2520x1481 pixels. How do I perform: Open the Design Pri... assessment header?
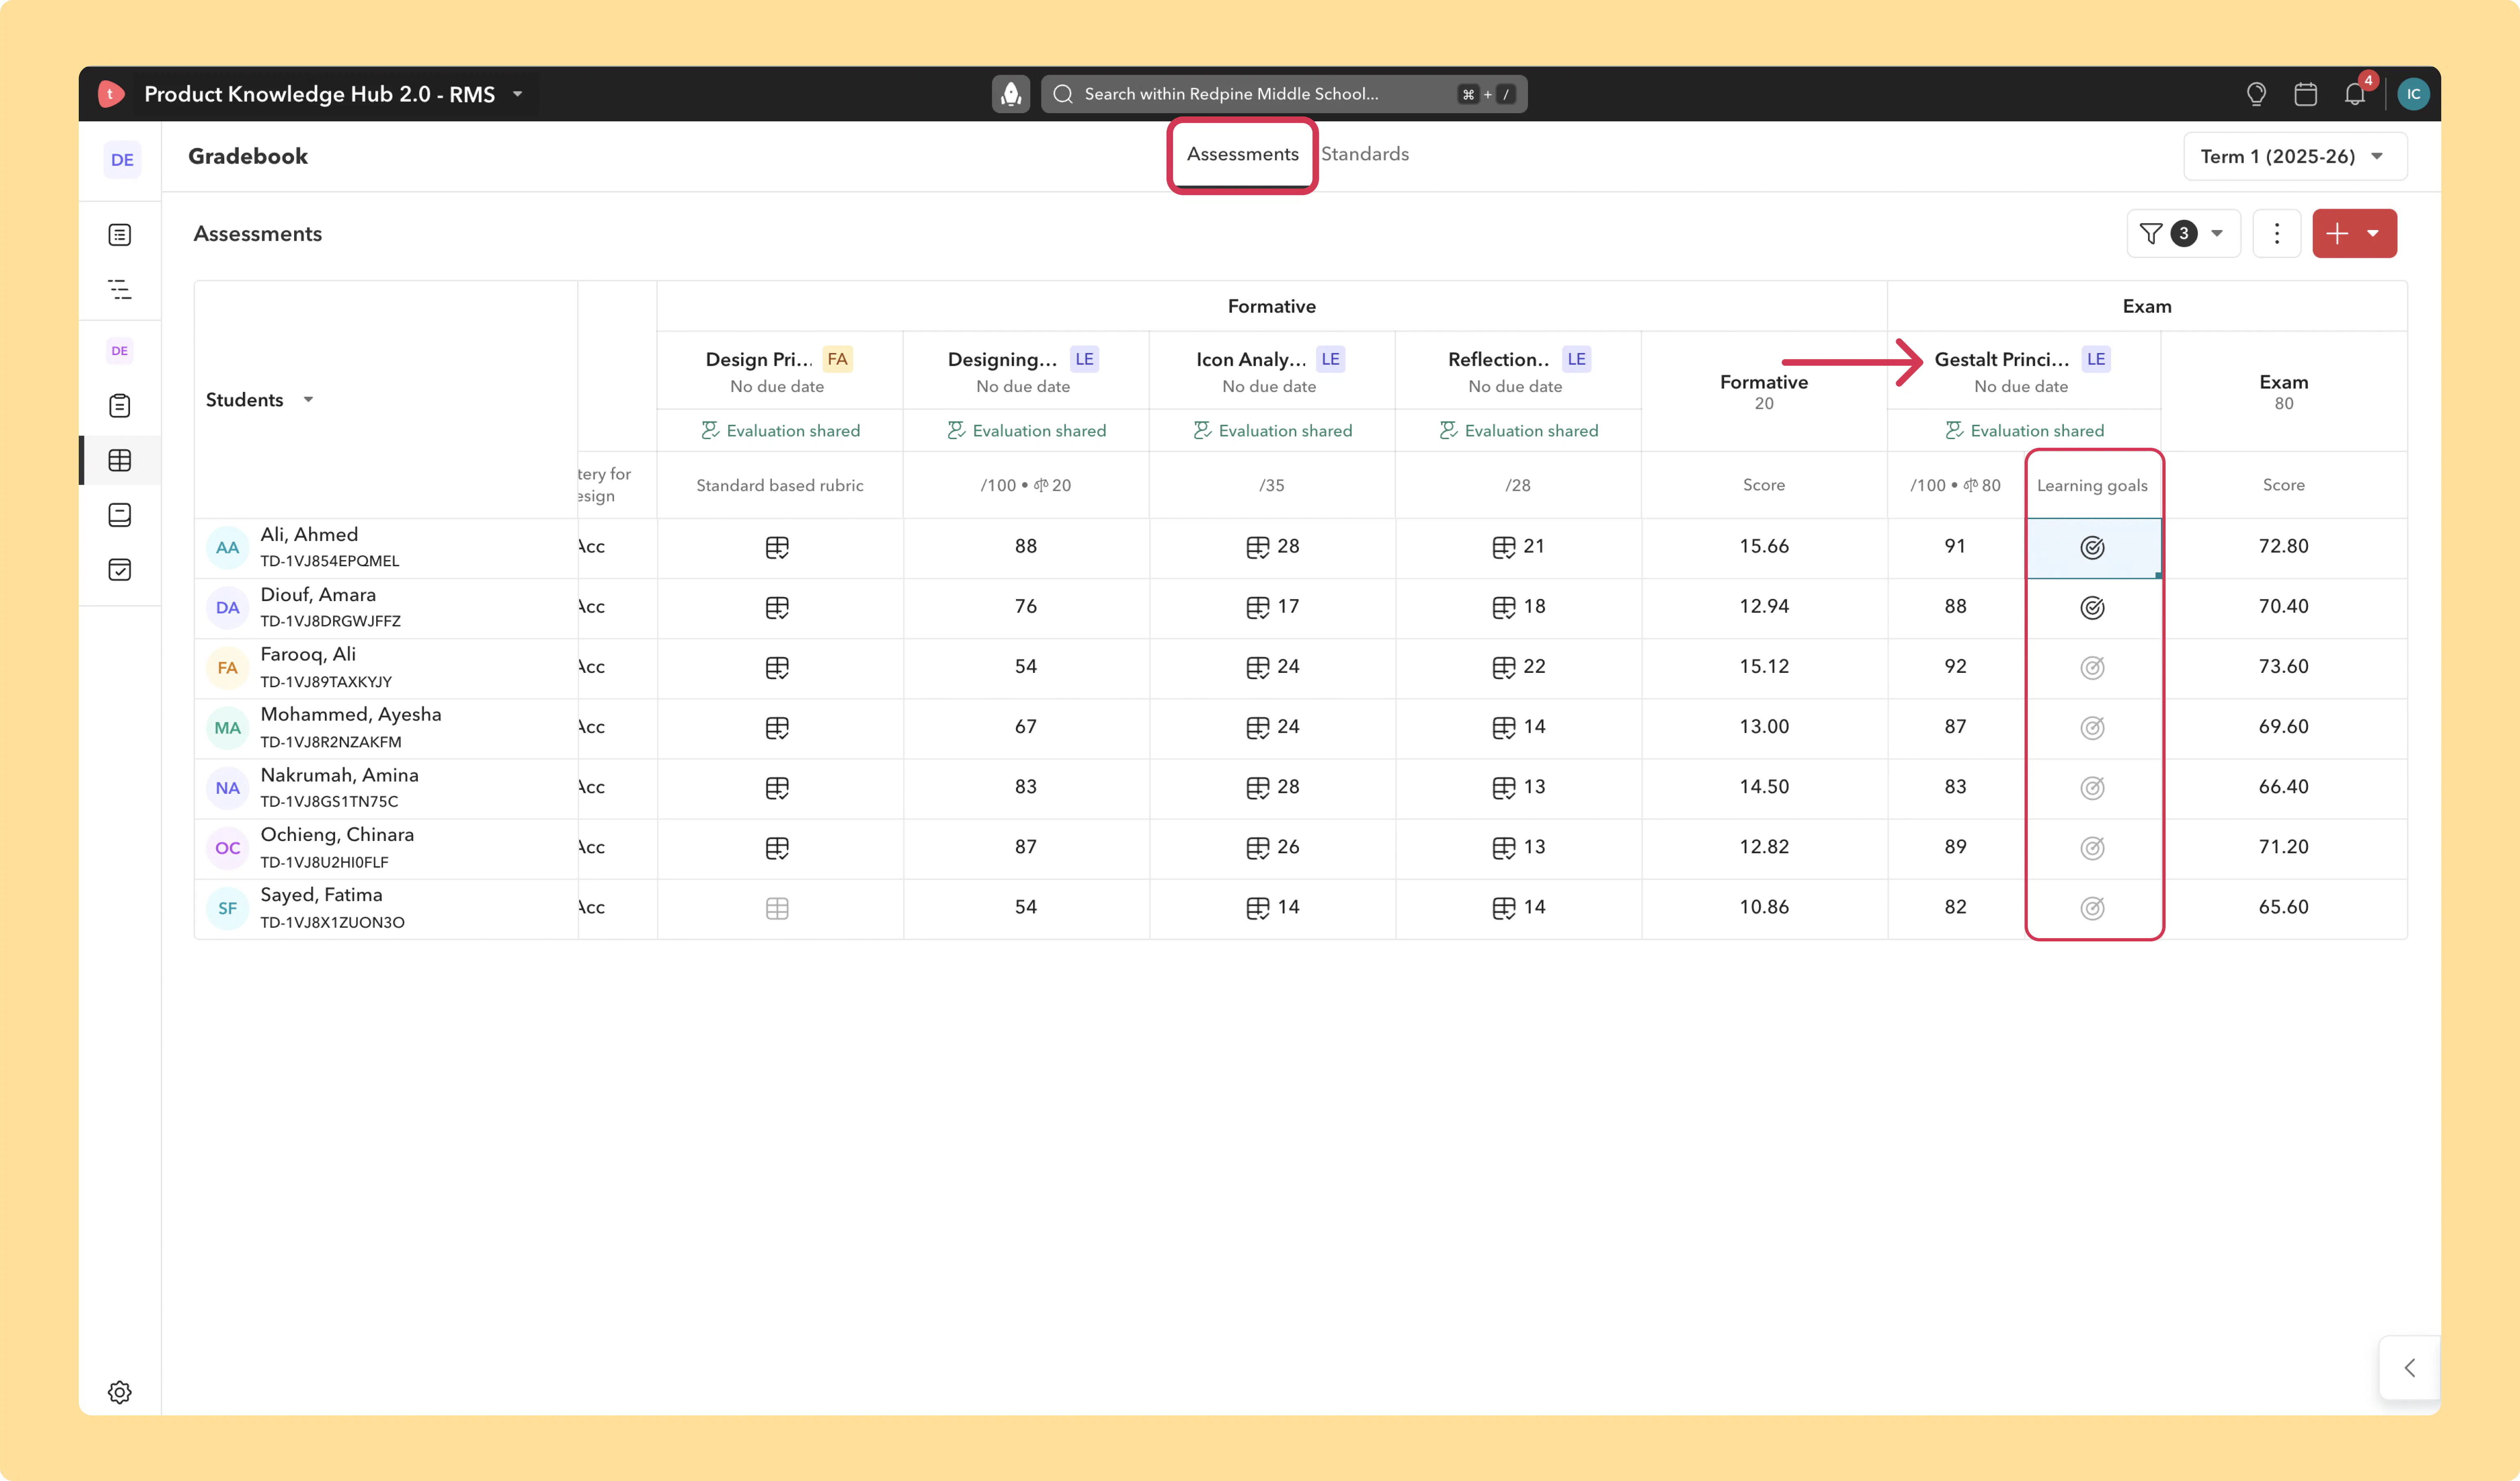point(759,360)
